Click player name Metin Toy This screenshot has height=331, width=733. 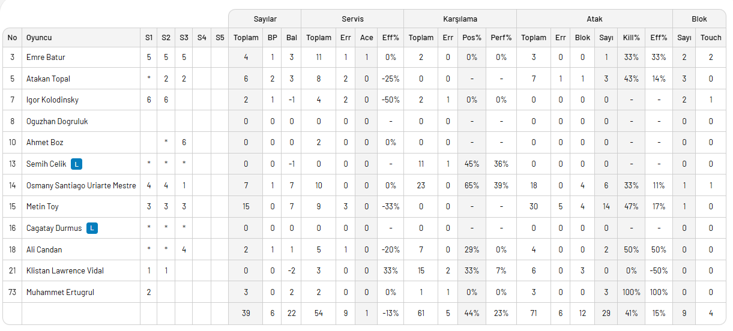click(x=43, y=206)
